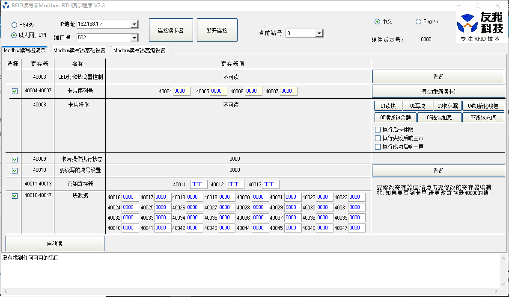This screenshot has width=509, height=297.
Task: Click the company logo image
Action: click(x=479, y=27)
